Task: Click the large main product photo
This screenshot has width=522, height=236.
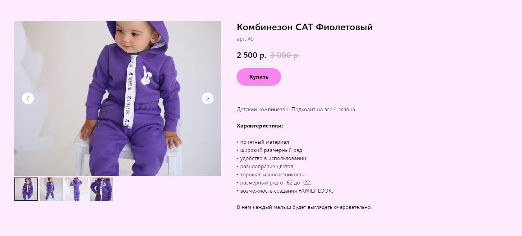Action: [x=118, y=98]
